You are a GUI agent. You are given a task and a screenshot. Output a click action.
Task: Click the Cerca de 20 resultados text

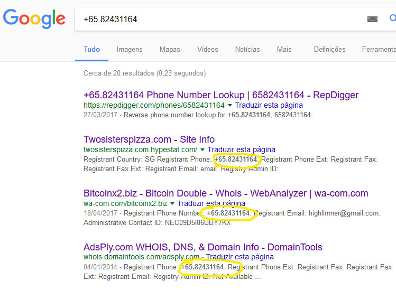point(145,73)
